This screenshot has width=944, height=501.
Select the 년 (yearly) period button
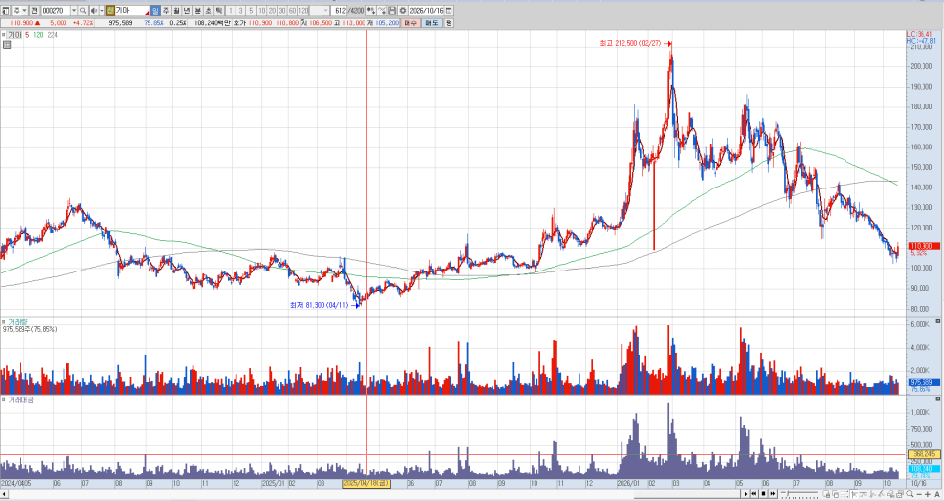(x=187, y=10)
